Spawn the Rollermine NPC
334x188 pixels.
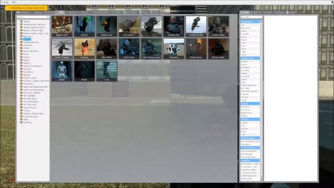point(174,49)
